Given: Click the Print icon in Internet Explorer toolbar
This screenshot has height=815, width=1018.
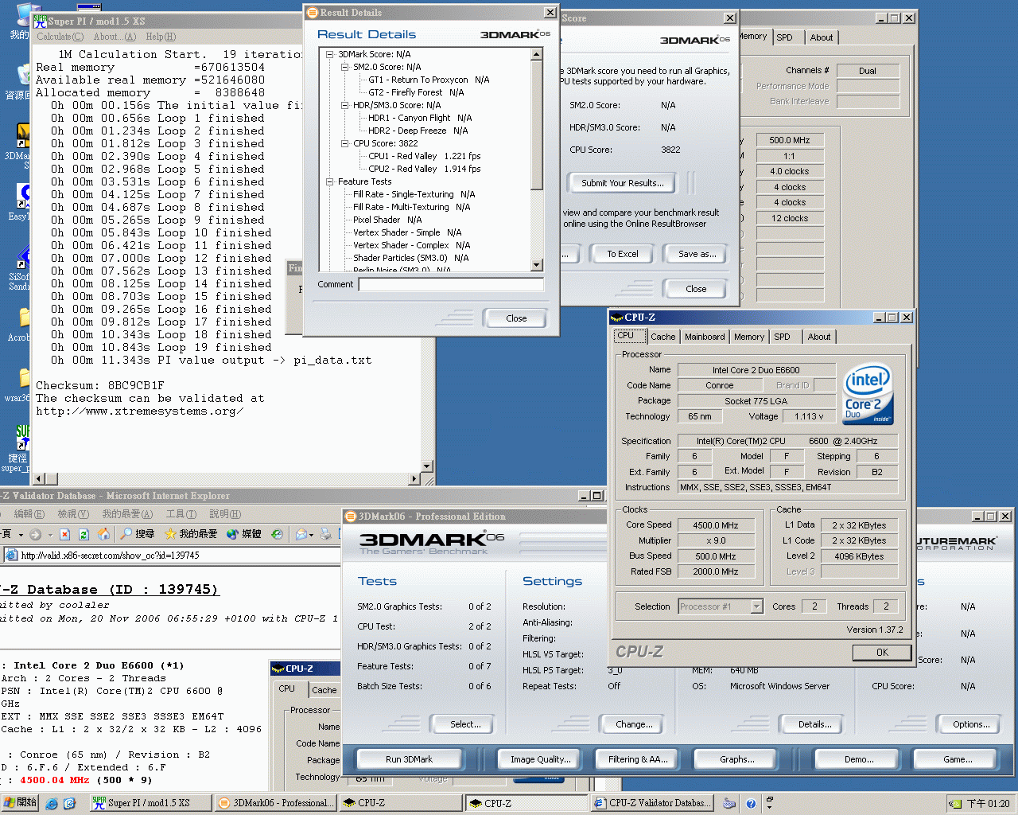Looking at the screenshot, I should [x=326, y=534].
